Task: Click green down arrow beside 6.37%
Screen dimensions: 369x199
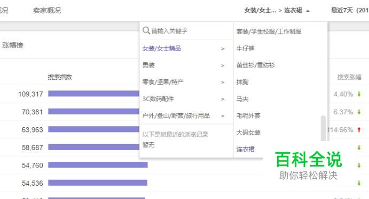Action: coord(359,112)
